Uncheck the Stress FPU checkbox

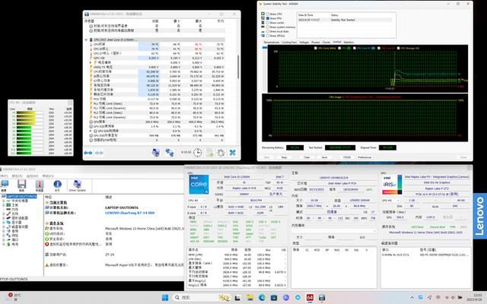tap(266, 19)
